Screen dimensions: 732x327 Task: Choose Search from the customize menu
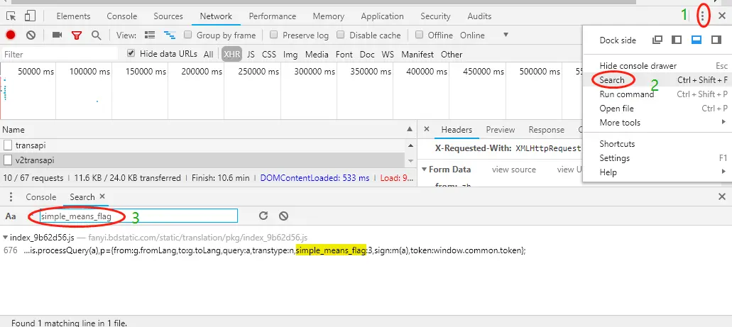(657, 80)
